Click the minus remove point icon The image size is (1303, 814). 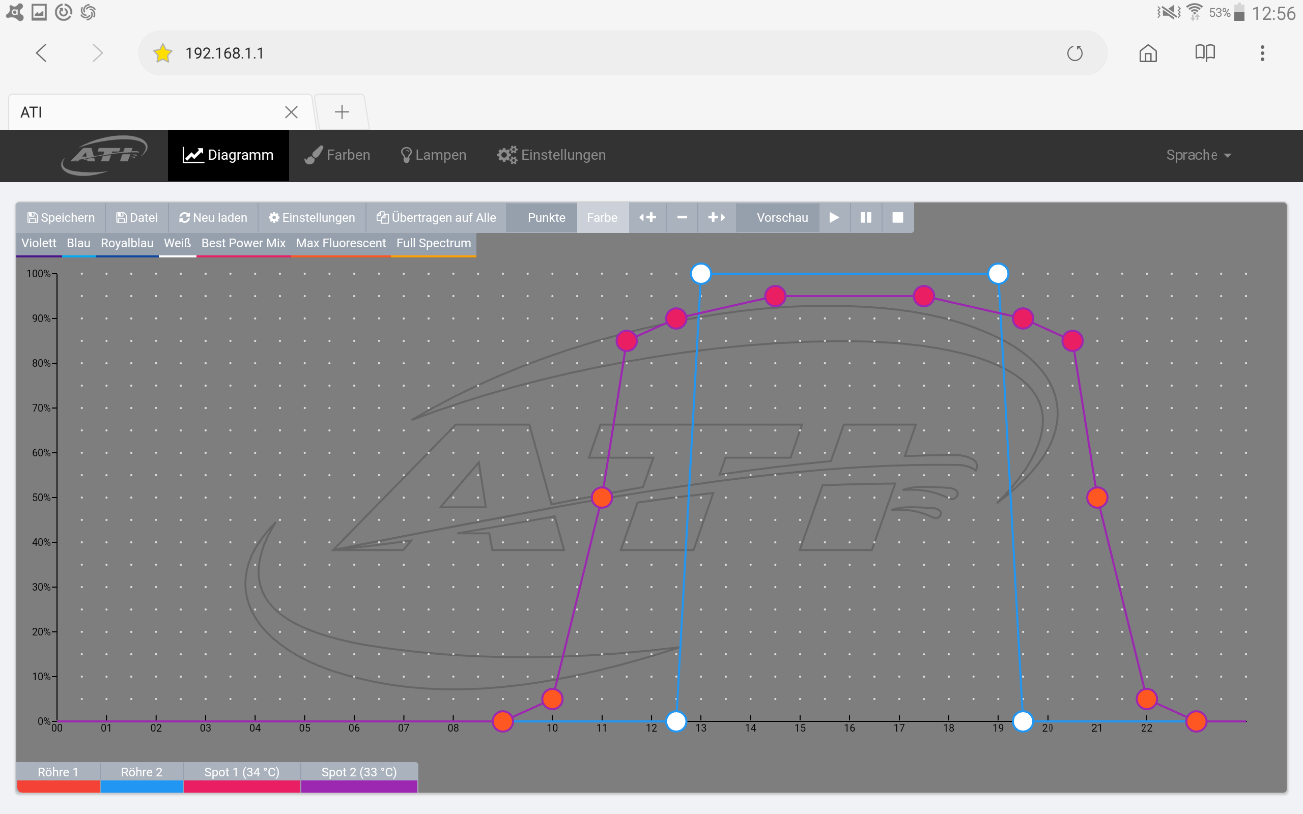coord(682,218)
